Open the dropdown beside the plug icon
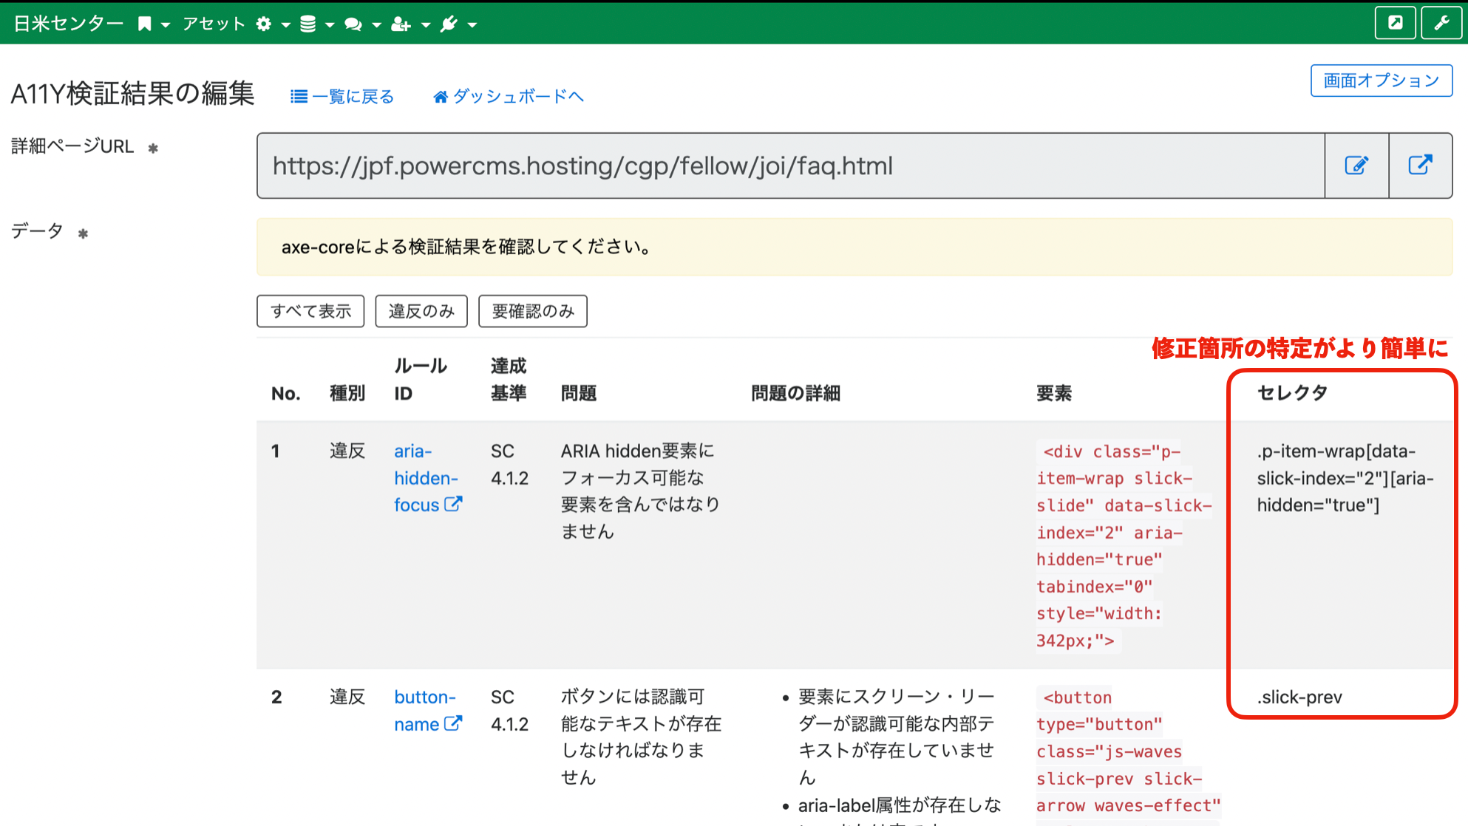 coord(473,24)
